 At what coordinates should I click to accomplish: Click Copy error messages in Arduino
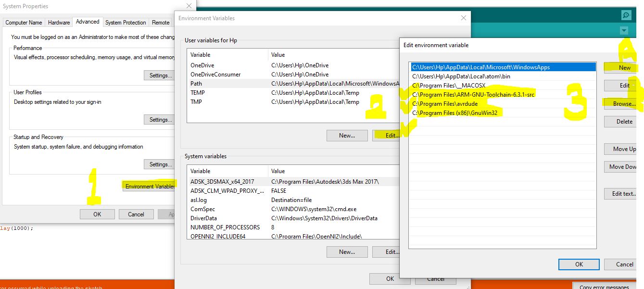pyautogui.click(x=604, y=287)
